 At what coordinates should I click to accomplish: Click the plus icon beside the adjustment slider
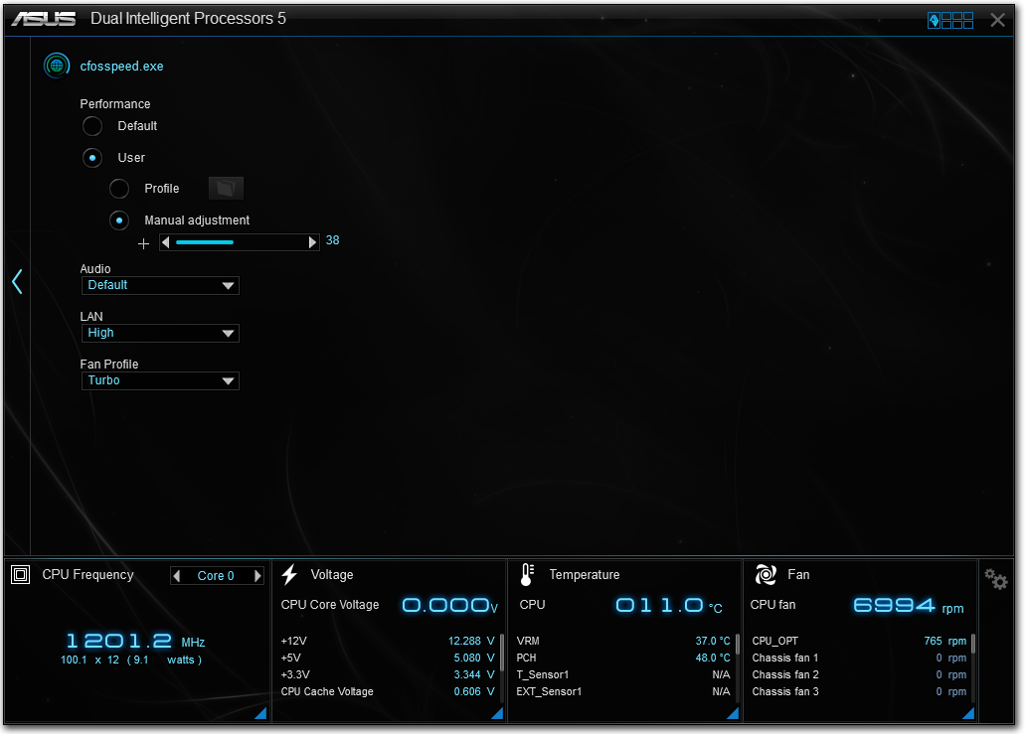click(x=144, y=243)
